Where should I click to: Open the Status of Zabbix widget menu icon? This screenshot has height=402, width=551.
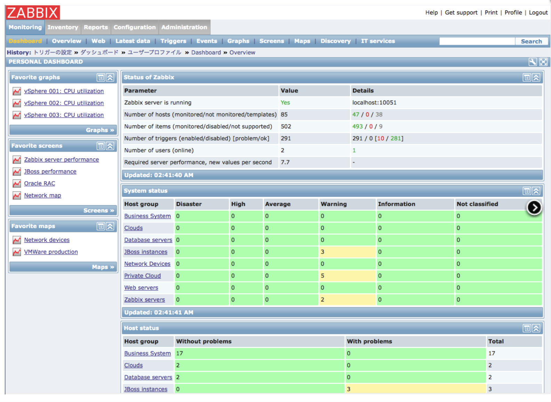(x=527, y=78)
